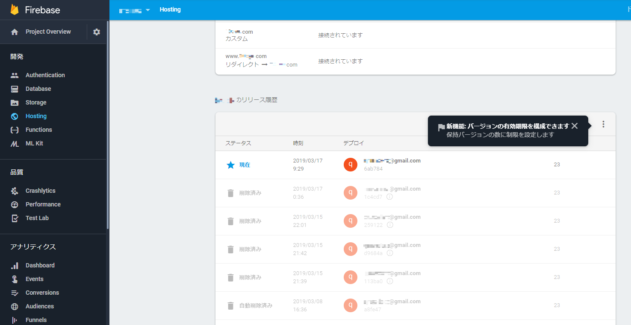The height and width of the screenshot is (325, 631).
Task: Click the 自動削除済み status text
Action: 256,305
